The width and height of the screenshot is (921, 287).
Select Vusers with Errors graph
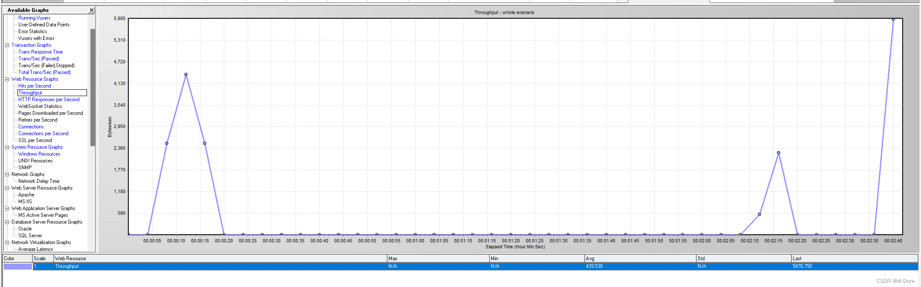[x=36, y=38]
